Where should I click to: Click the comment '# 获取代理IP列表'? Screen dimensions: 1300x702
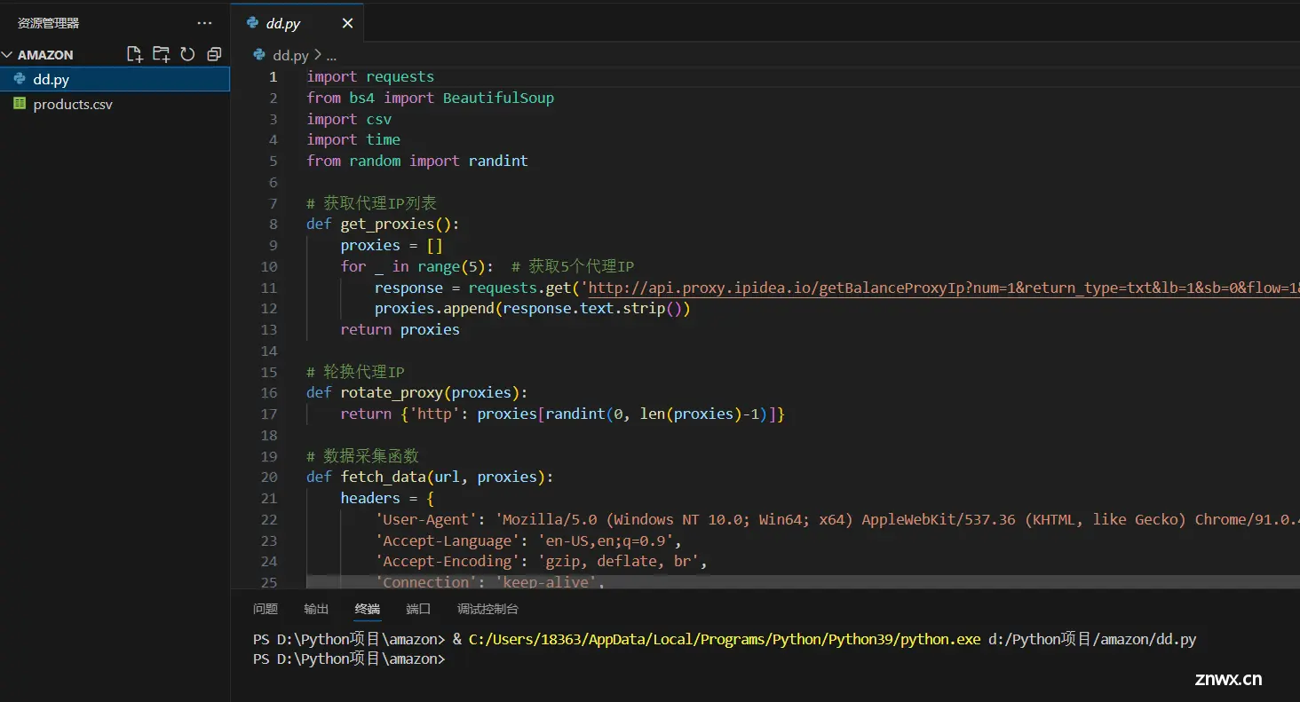[371, 204]
